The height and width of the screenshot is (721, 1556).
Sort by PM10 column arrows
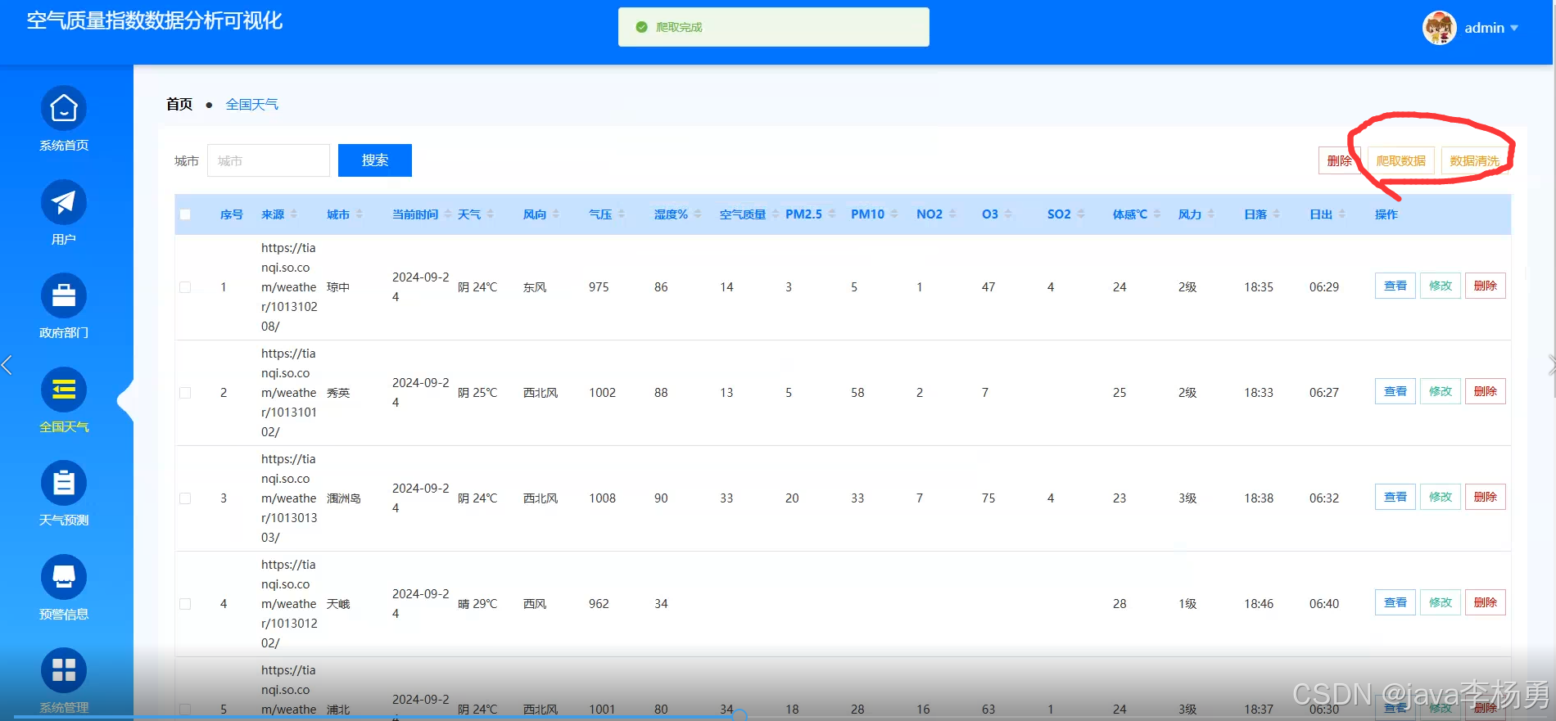(893, 214)
